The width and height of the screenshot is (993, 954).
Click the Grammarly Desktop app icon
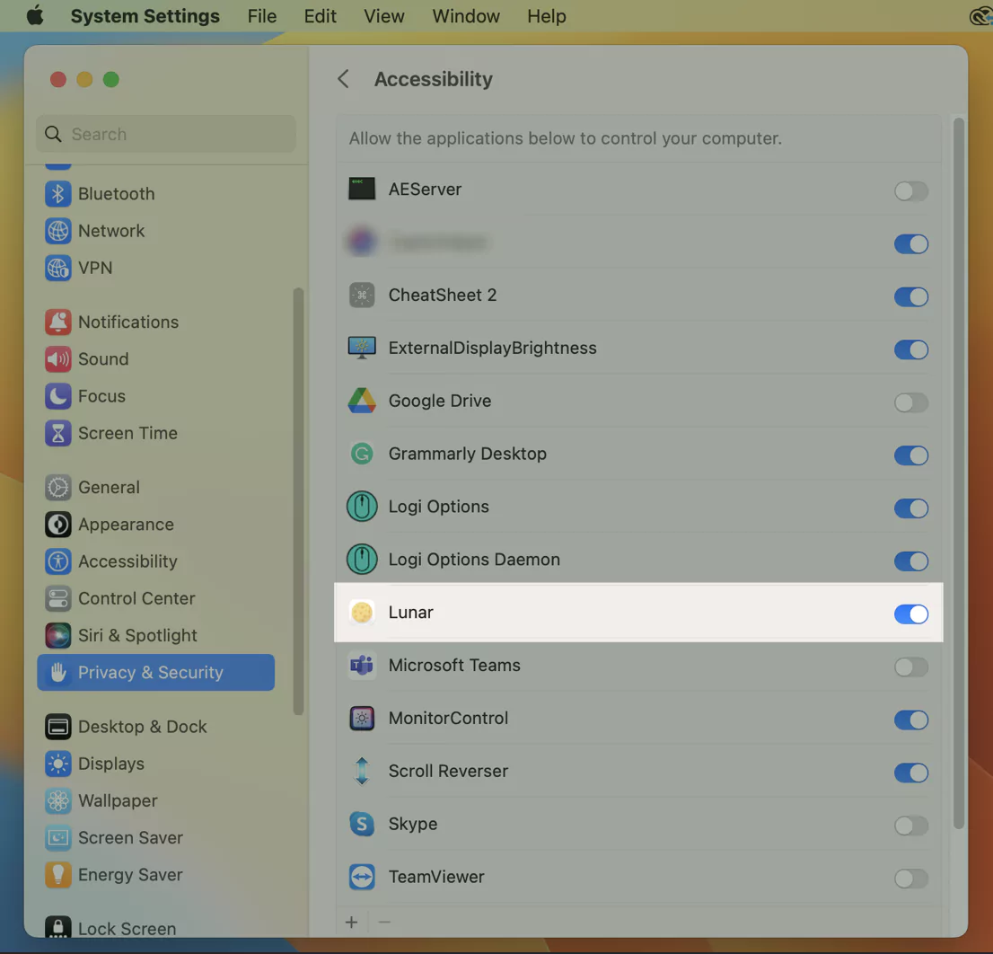[362, 454]
